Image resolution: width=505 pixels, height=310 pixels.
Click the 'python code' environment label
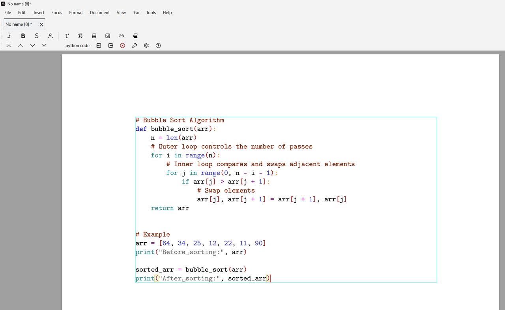pos(77,46)
